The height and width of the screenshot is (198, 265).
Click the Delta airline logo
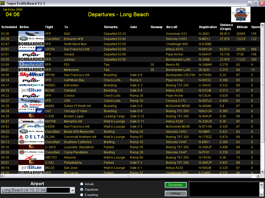31,137
